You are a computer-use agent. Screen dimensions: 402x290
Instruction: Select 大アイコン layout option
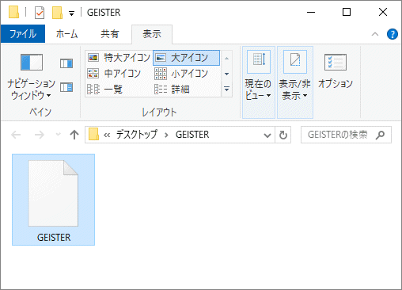(x=186, y=58)
